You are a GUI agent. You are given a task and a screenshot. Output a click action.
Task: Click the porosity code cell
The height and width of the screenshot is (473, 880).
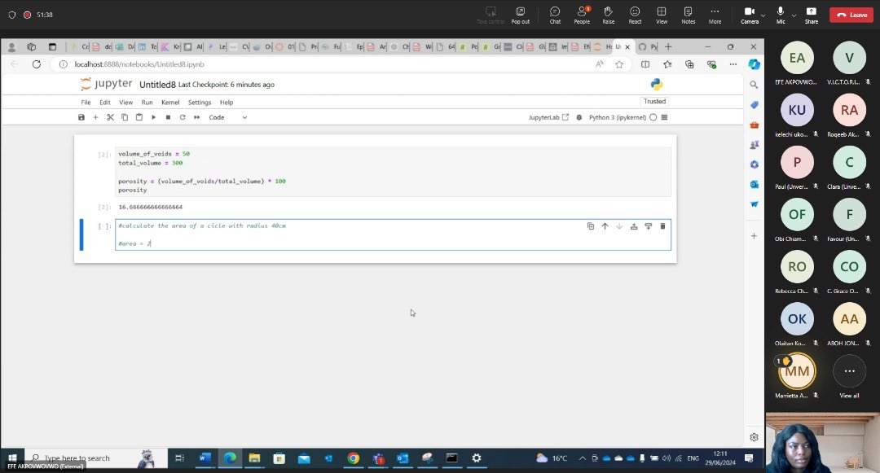[393, 172]
